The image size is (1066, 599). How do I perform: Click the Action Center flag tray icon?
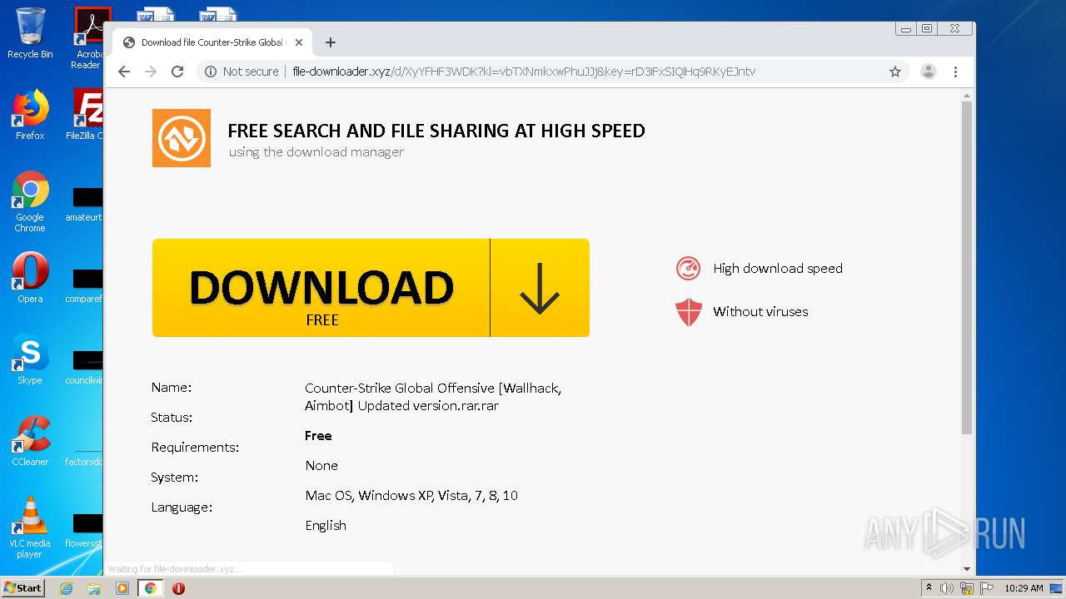(x=986, y=588)
